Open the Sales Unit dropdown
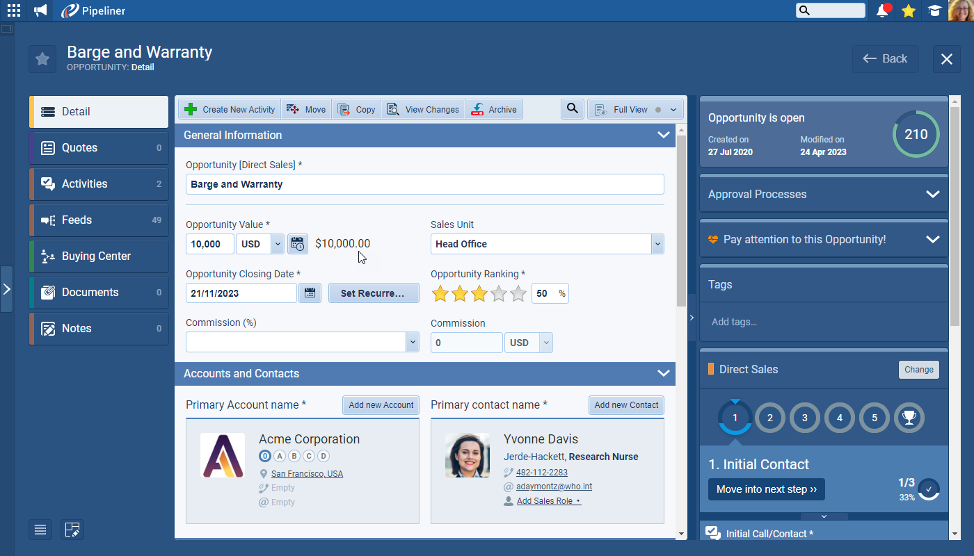 (x=657, y=244)
